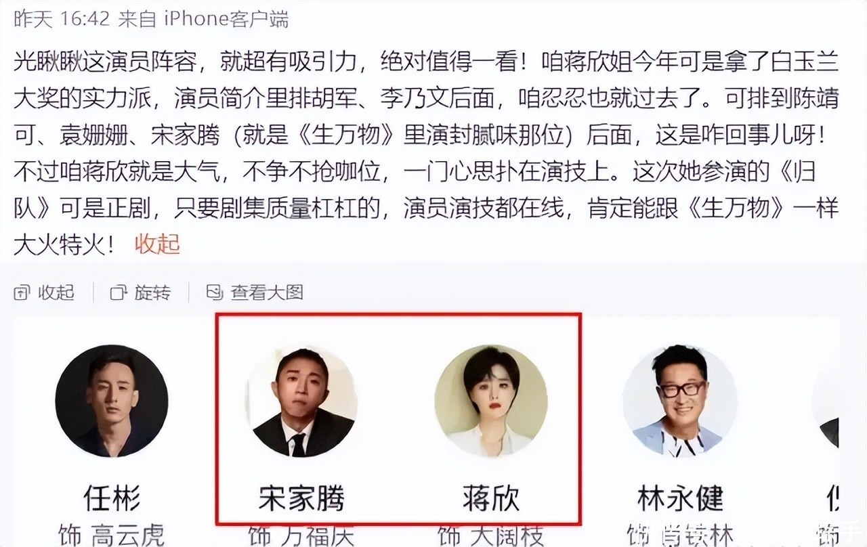Select 收起 label in image toolbar

click(56, 293)
